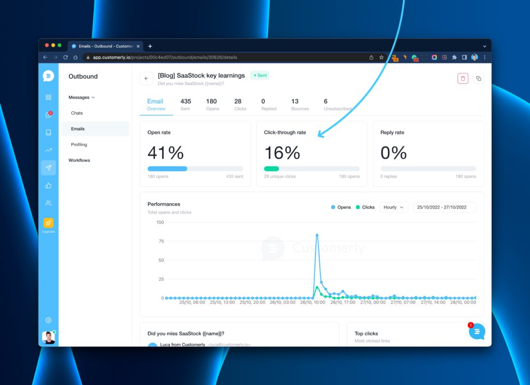Screen dimensions: 530x385
Task: Select the 180 Opens tab
Action: click(x=212, y=105)
